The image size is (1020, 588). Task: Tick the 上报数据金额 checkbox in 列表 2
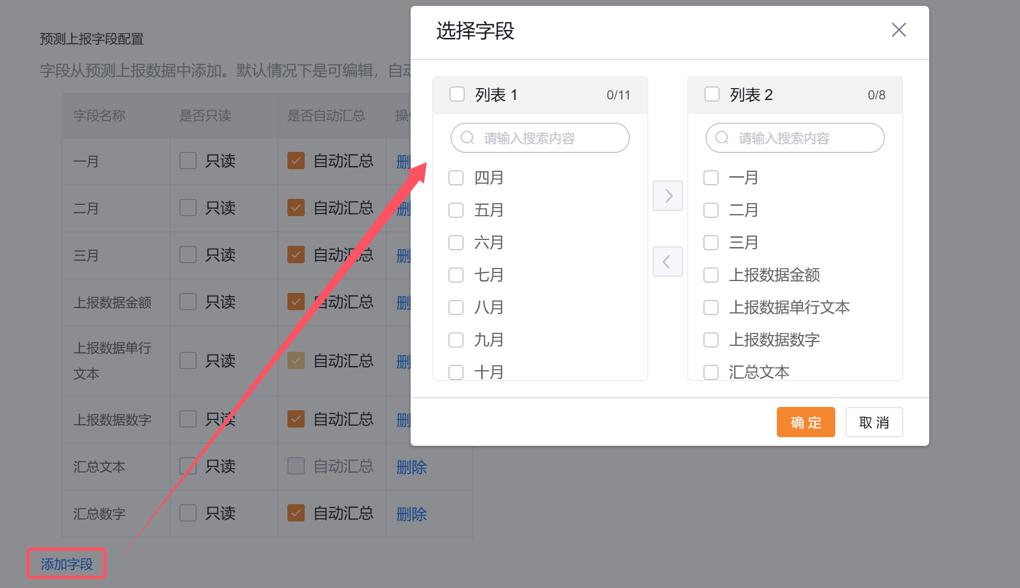point(711,275)
